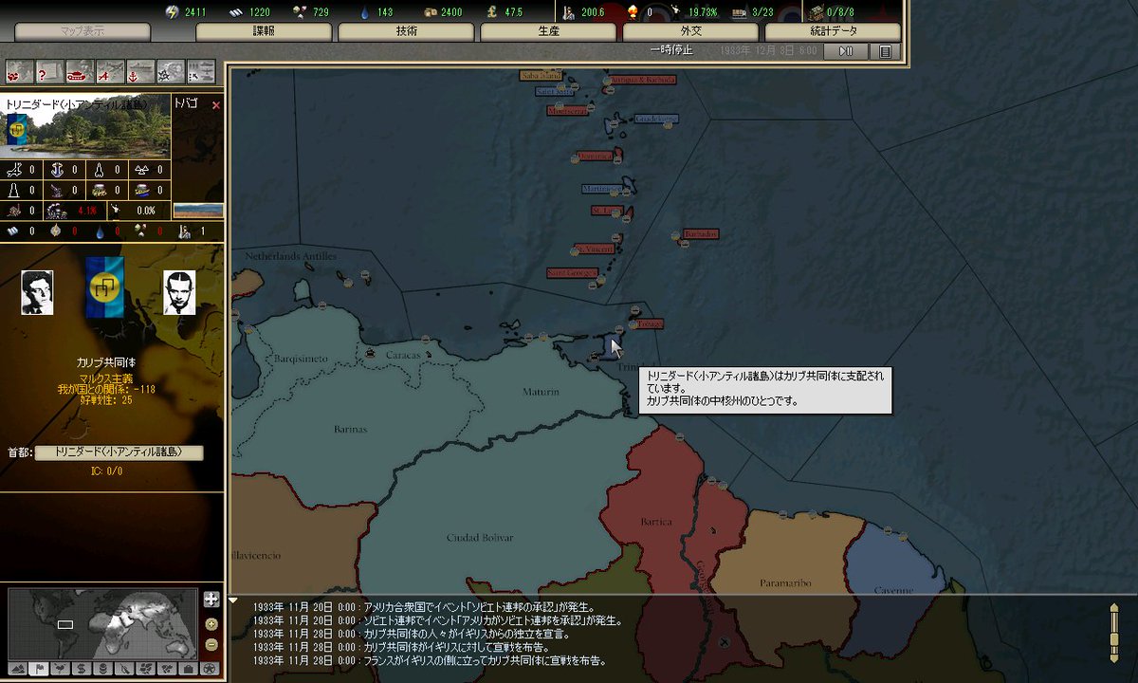This screenshot has height=683, width=1138.
Task: Click the metal bars resource icon
Action: pos(236,12)
